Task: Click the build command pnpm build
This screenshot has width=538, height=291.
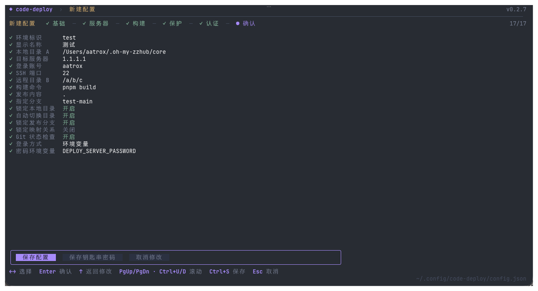Action: click(79, 87)
